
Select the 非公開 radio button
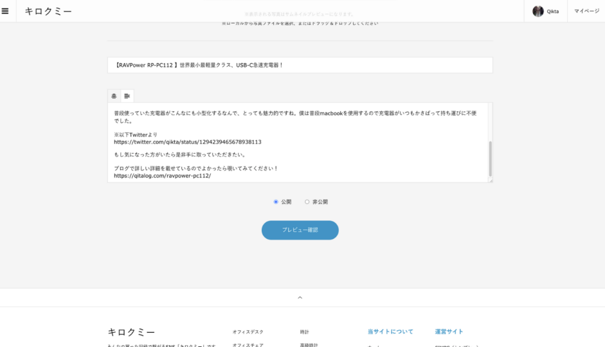point(307,202)
